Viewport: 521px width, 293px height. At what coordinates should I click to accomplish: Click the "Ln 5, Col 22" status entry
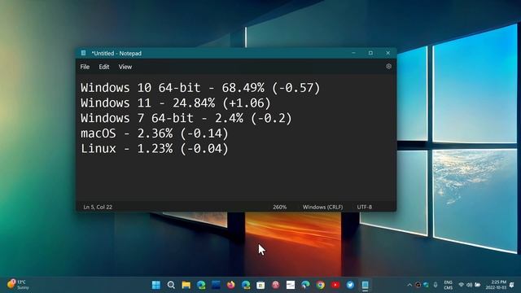point(98,207)
